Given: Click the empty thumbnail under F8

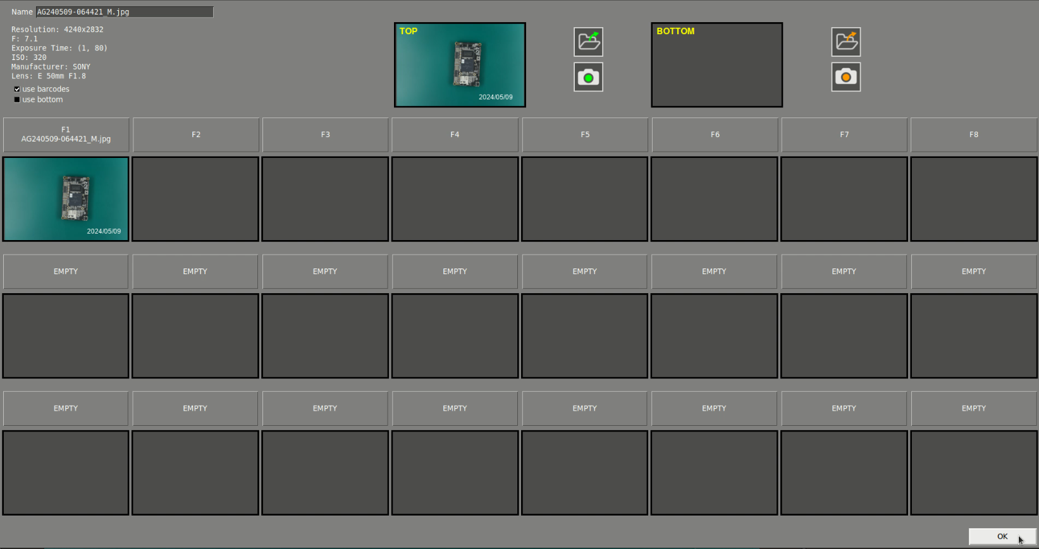Looking at the screenshot, I should 973,199.
